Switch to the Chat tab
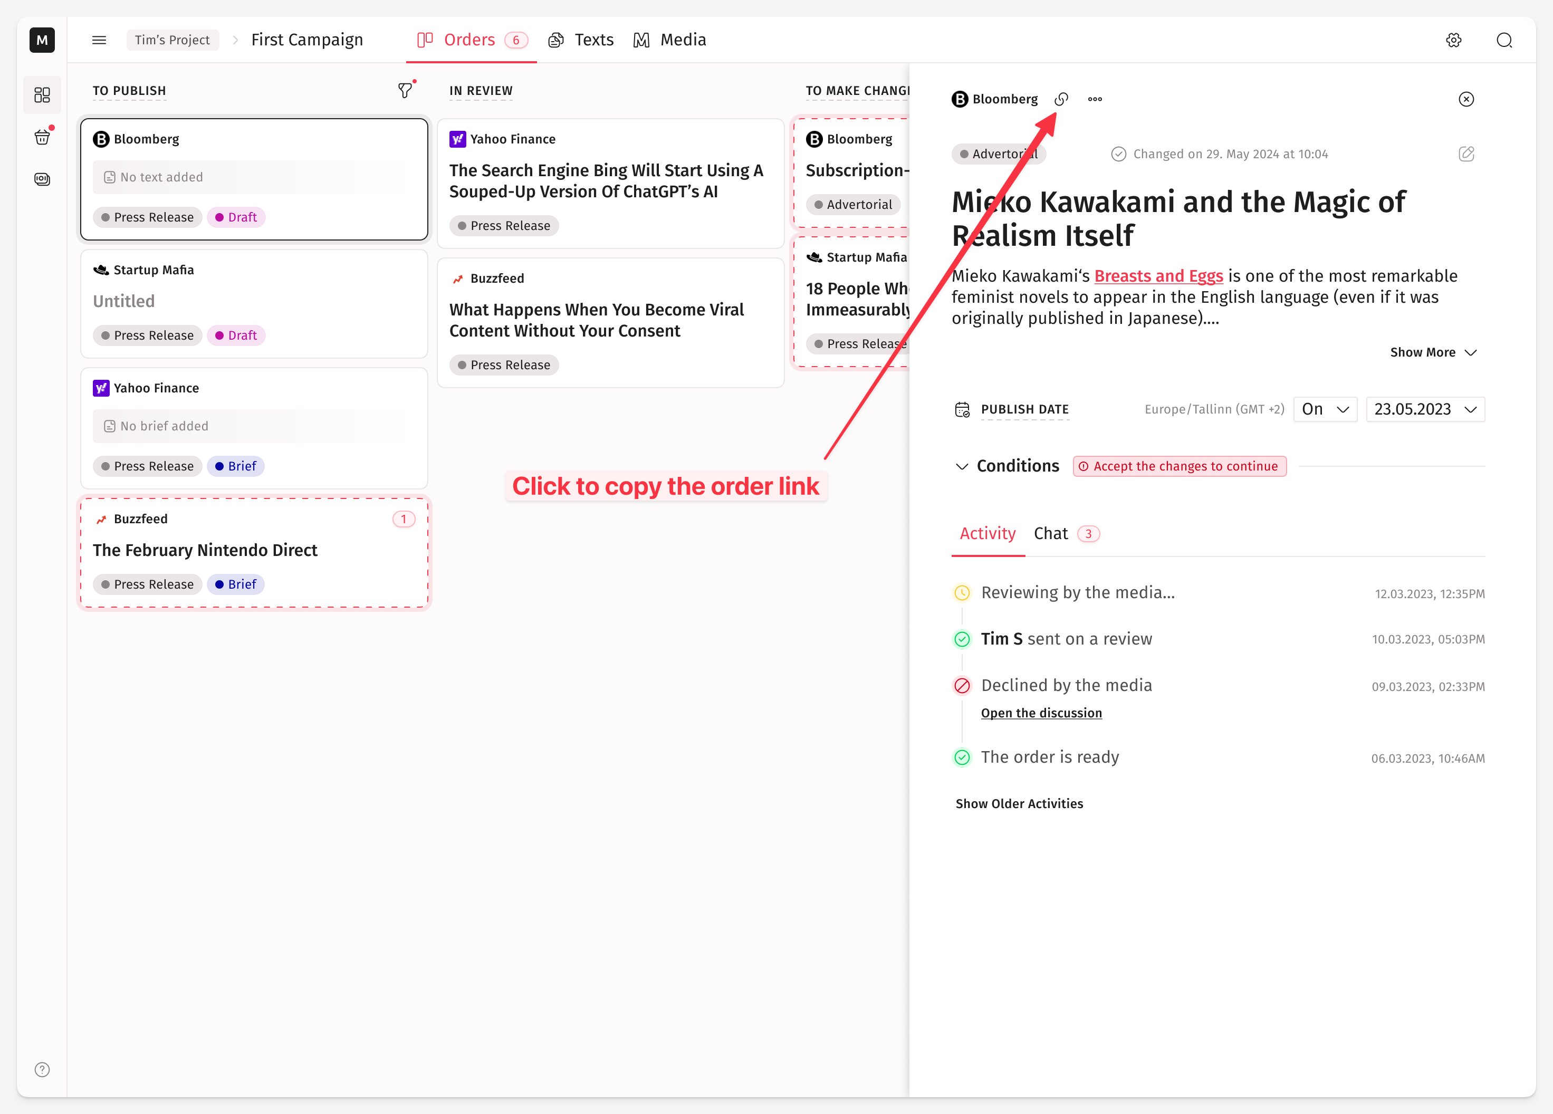Screen dimensions: 1553x1114 [1050, 533]
